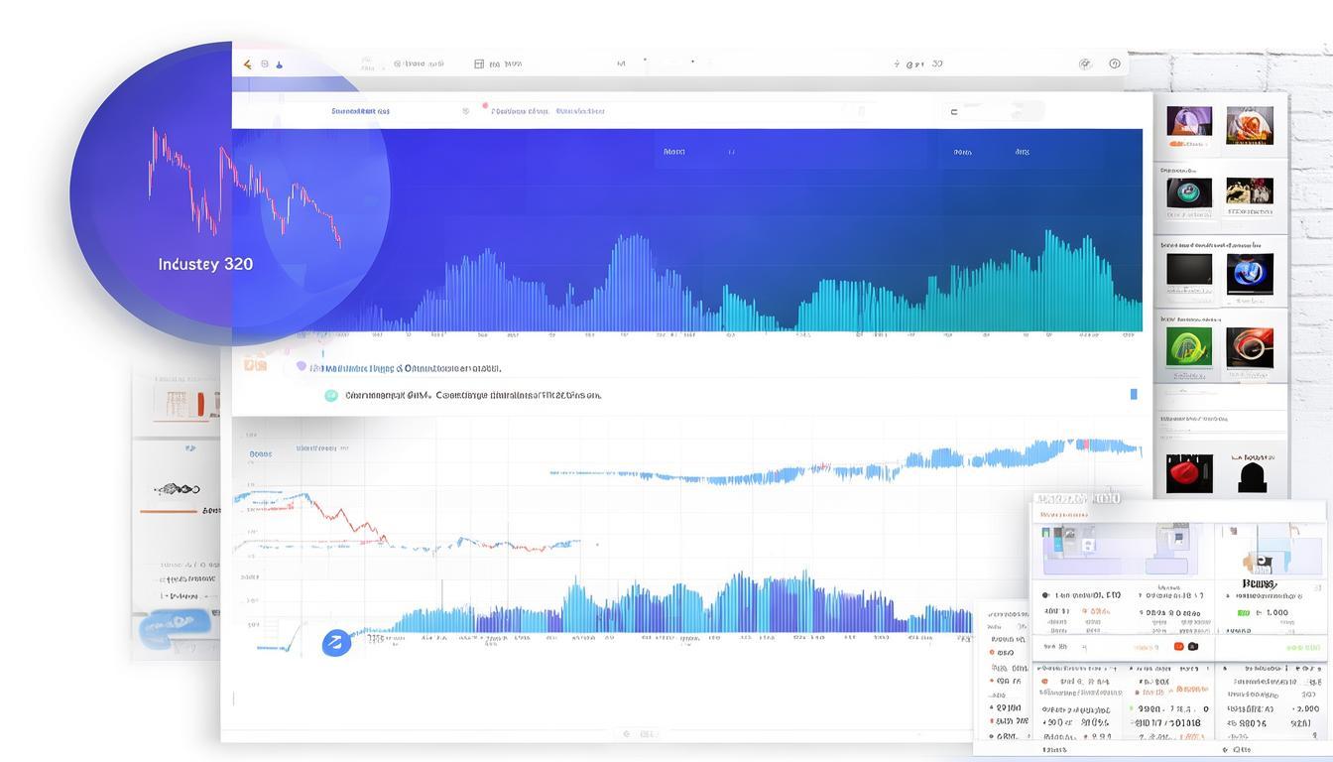The height and width of the screenshot is (762, 1333).
Task: Open the purple and orange abstract thumbnail
Action: tap(1189, 122)
